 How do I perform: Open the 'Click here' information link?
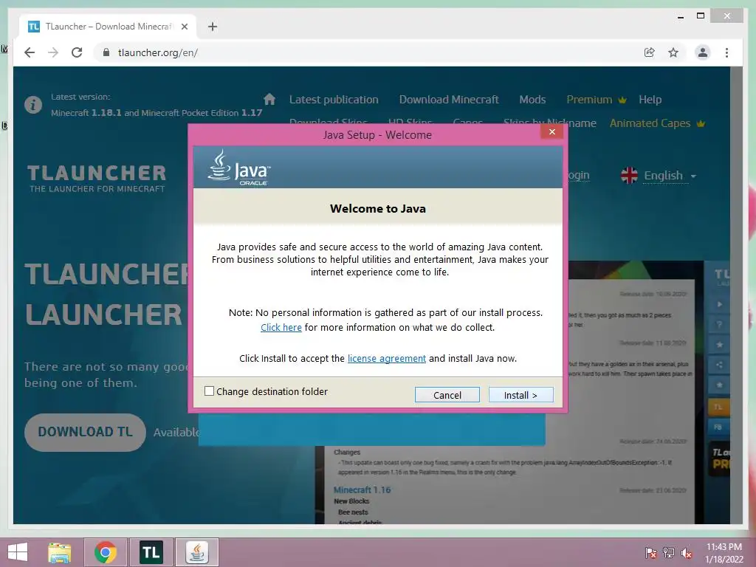(x=281, y=327)
